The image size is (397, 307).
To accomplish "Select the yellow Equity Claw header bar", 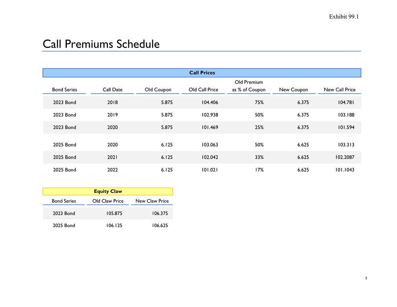I will (108, 191).
